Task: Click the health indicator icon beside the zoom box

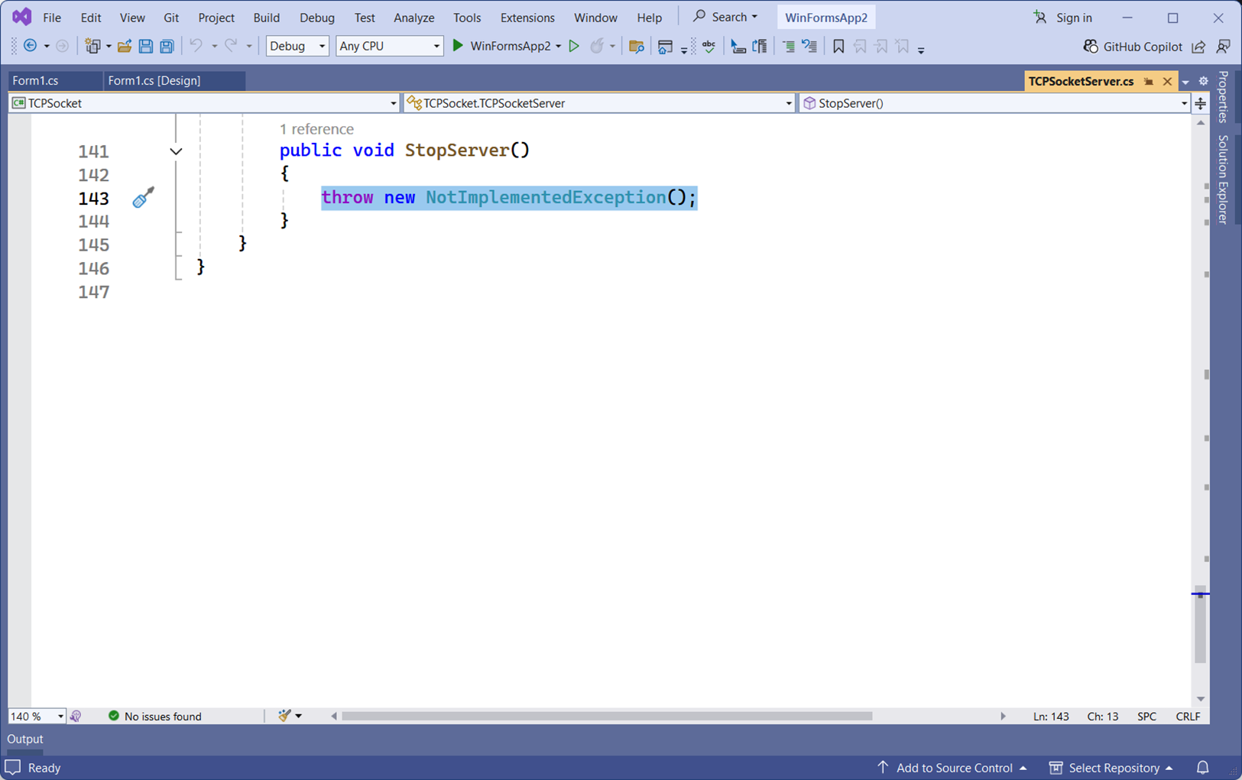Action: click(76, 716)
